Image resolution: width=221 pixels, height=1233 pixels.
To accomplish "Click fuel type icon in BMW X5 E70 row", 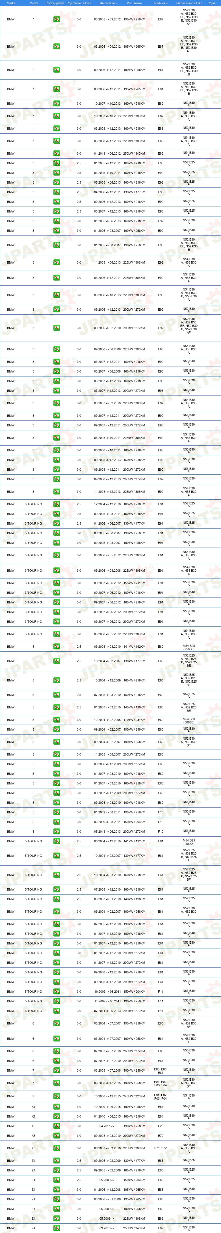I will point(56,1135).
